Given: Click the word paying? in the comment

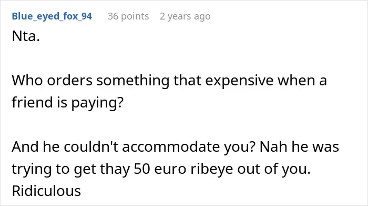Looking at the screenshot, I should tap(97, 103).
